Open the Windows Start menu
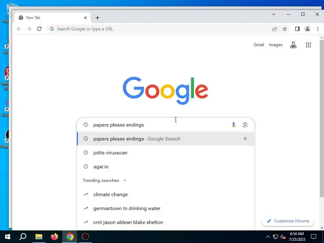The image size is (324, 243). (x=8, y=237)
